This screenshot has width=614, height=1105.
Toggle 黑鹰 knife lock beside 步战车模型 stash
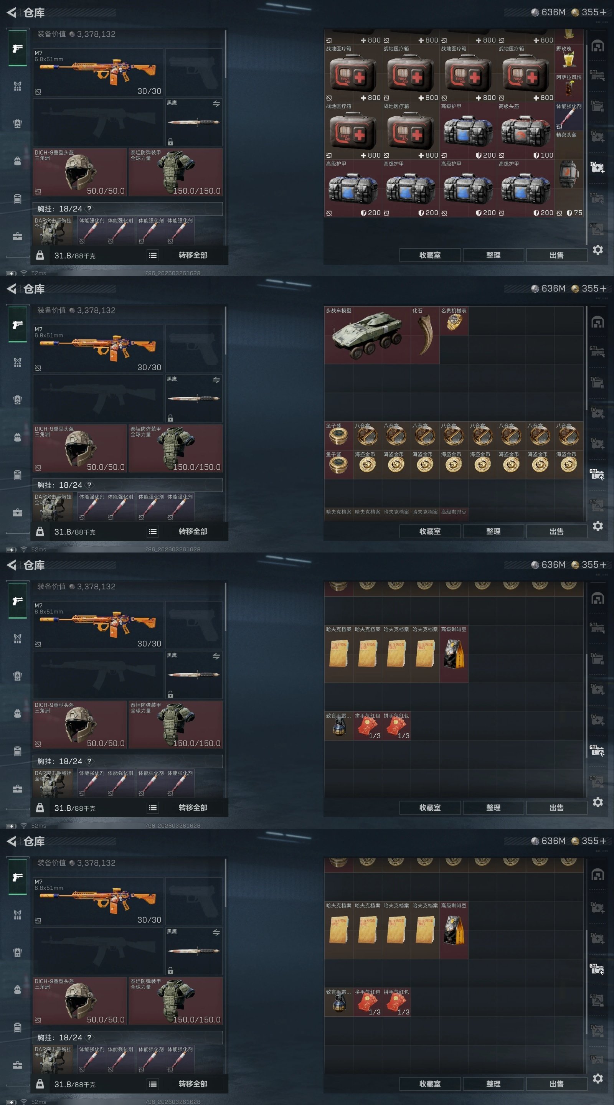(x=170, y=418)
